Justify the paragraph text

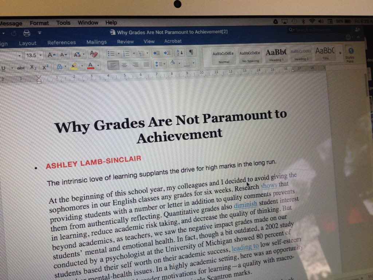point(146,65)
